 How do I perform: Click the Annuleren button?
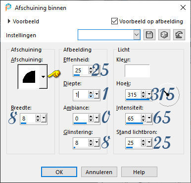point(99,172)
